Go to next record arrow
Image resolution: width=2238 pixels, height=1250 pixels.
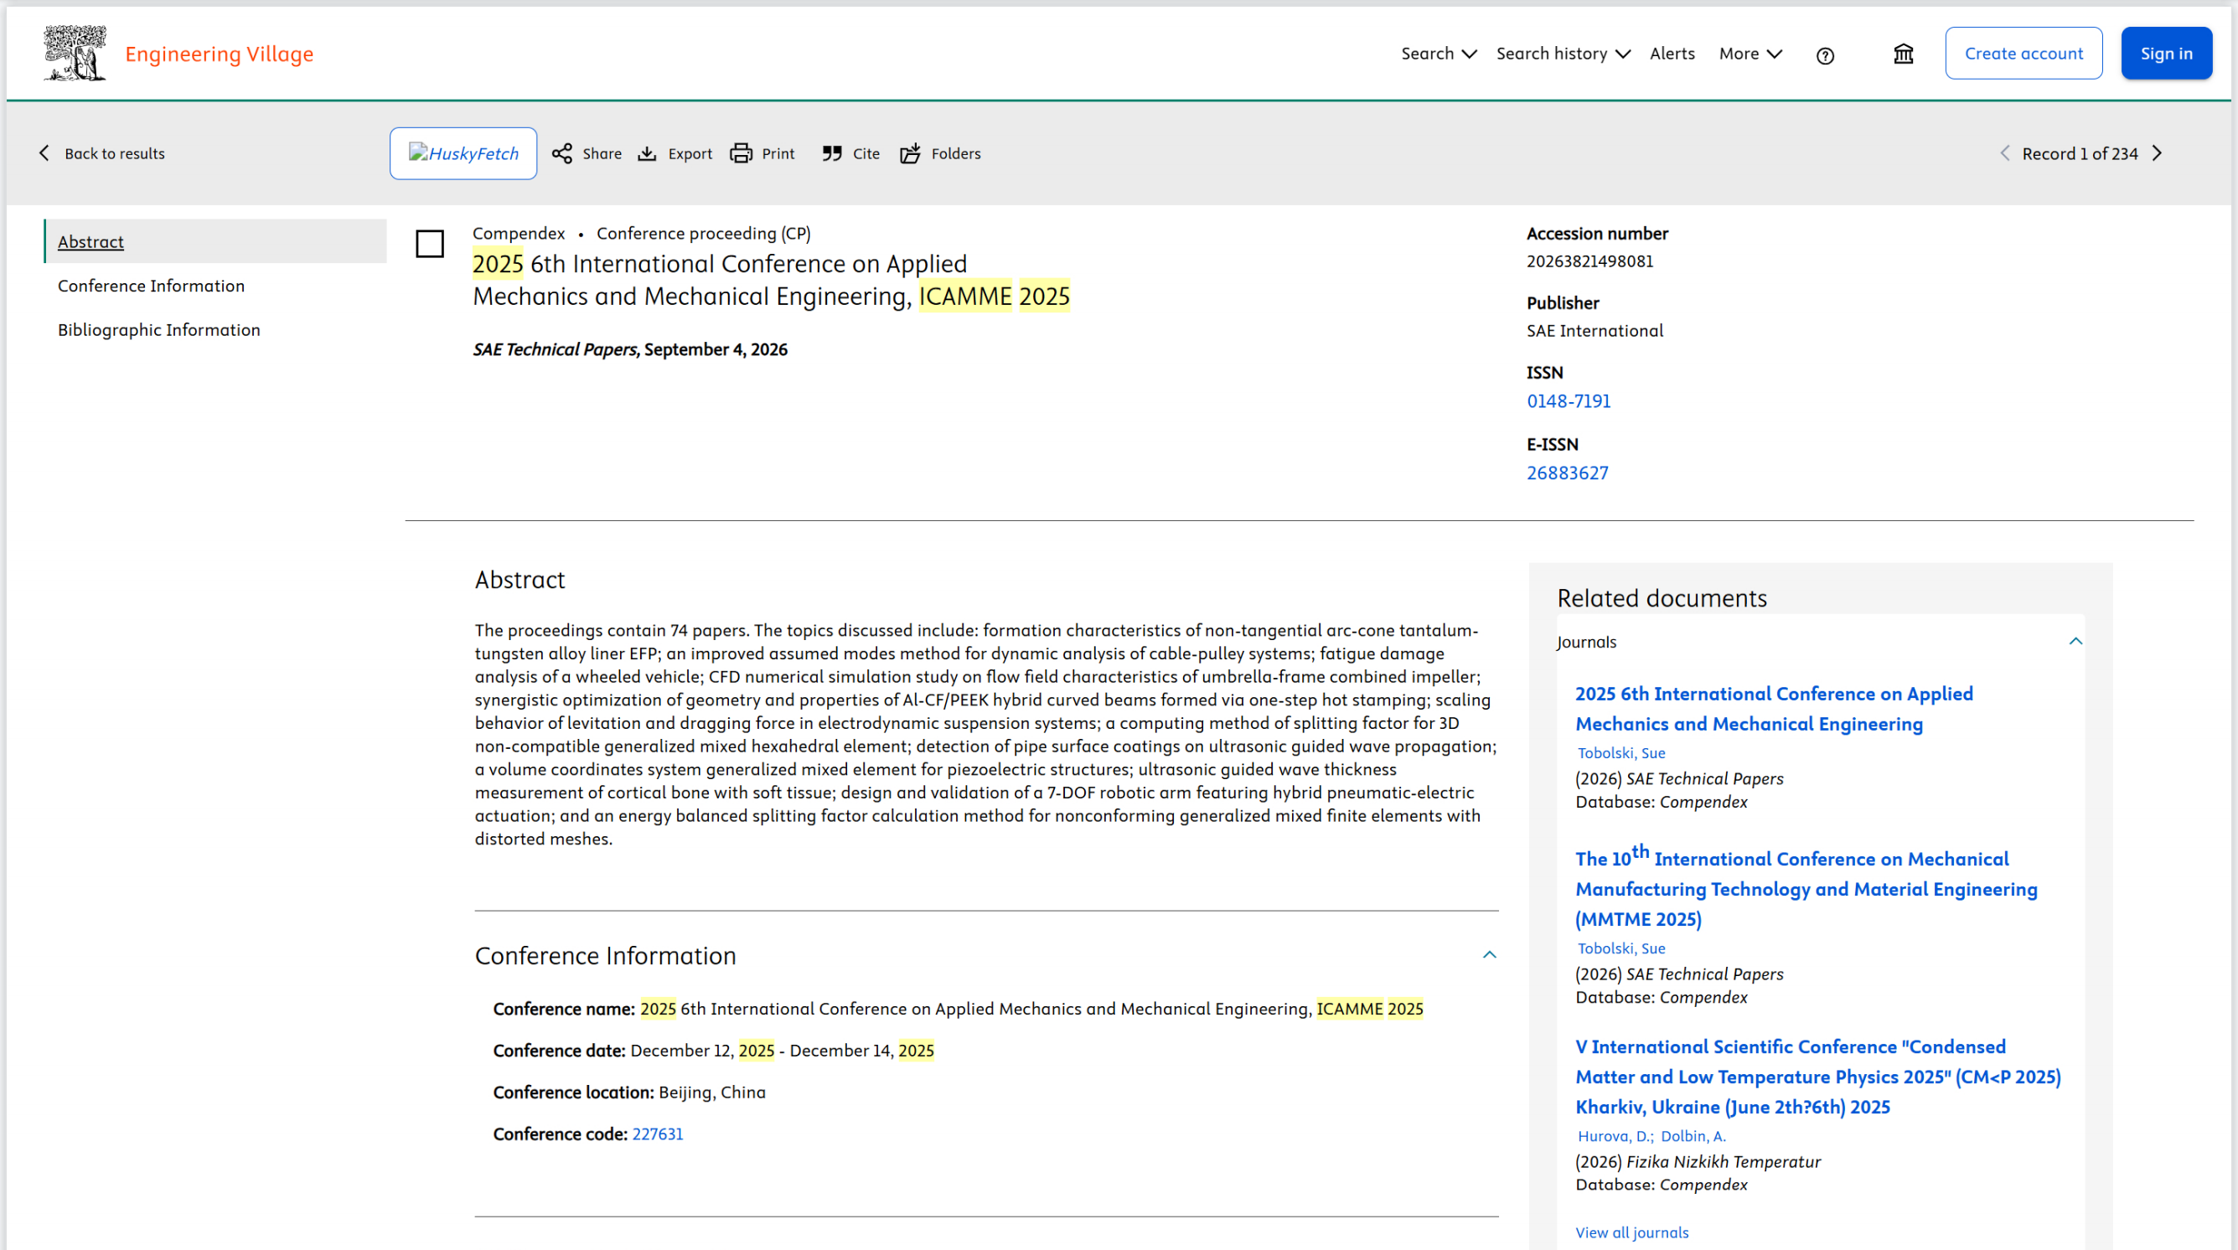point(2158,154)
